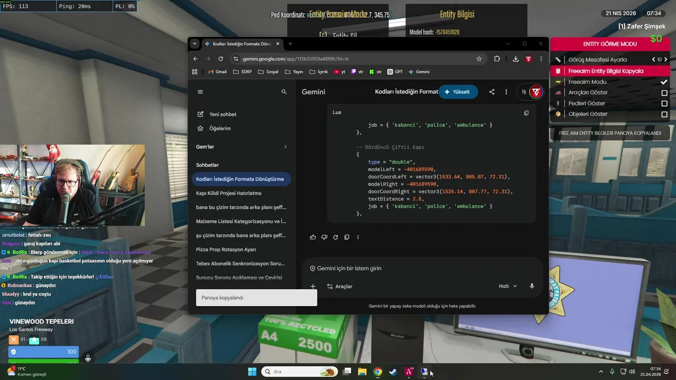Open the Tebex Abonelik Senkronizasyon chat
The height and width of the screenshot is (380, 676).
tap(241, 263)
